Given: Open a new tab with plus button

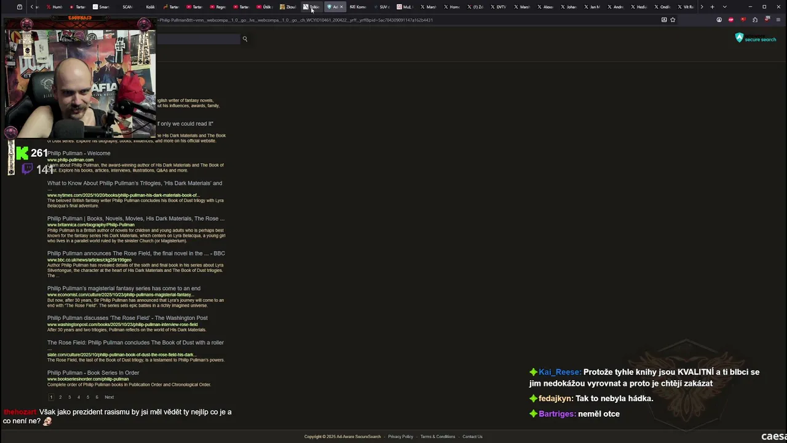Looking at the screenshot, I should point(712,7).
